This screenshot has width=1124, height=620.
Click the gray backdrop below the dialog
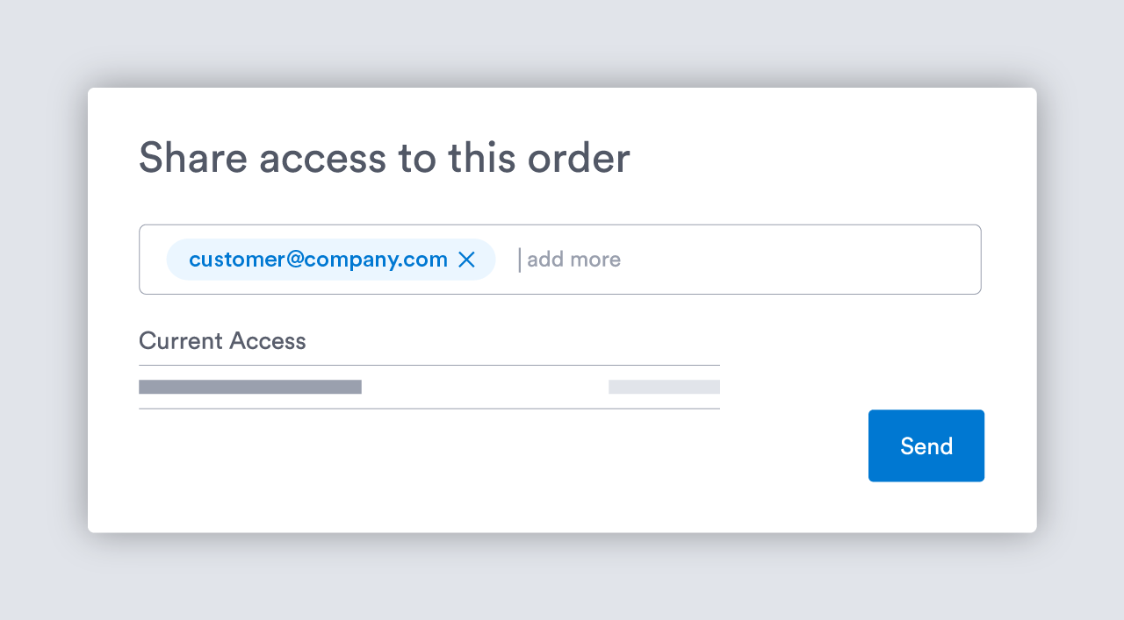562,579
